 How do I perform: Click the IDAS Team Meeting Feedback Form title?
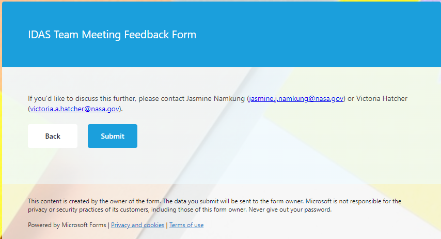112,35
